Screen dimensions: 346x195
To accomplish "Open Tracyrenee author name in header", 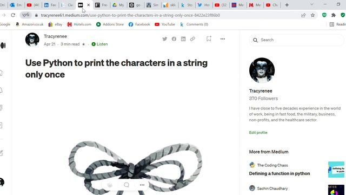I will click(x=55, y=36).
